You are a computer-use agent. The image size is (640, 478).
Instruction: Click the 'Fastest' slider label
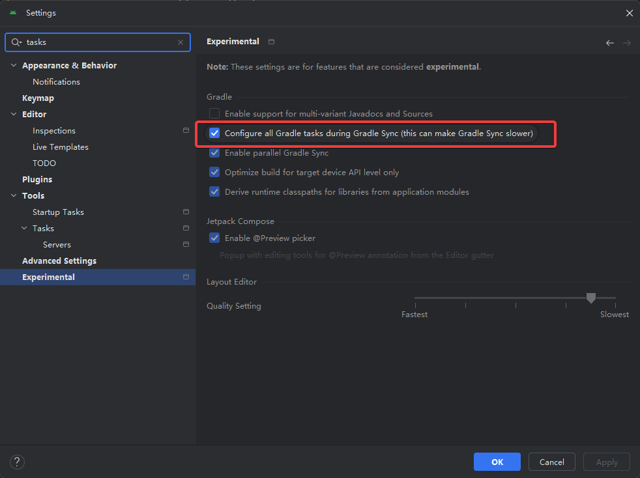coord(415,315)
